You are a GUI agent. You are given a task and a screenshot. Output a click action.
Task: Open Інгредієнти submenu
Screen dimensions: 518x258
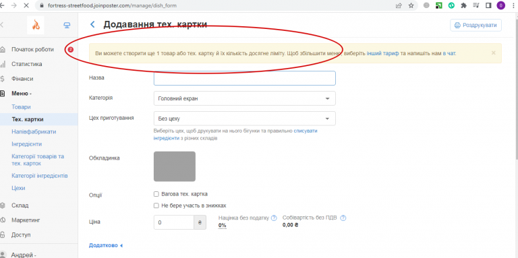(x=26, y=144)
